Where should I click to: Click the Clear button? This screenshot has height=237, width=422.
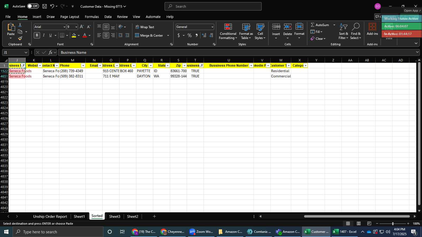[318, 38]
